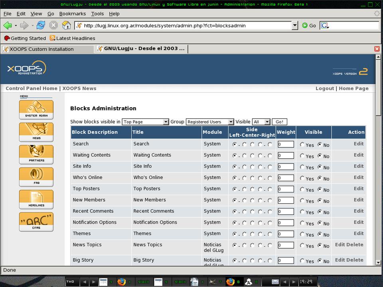The image size is (383, 287).
Task: Set Site Info block Visible to No
Action: pos(320,167)
